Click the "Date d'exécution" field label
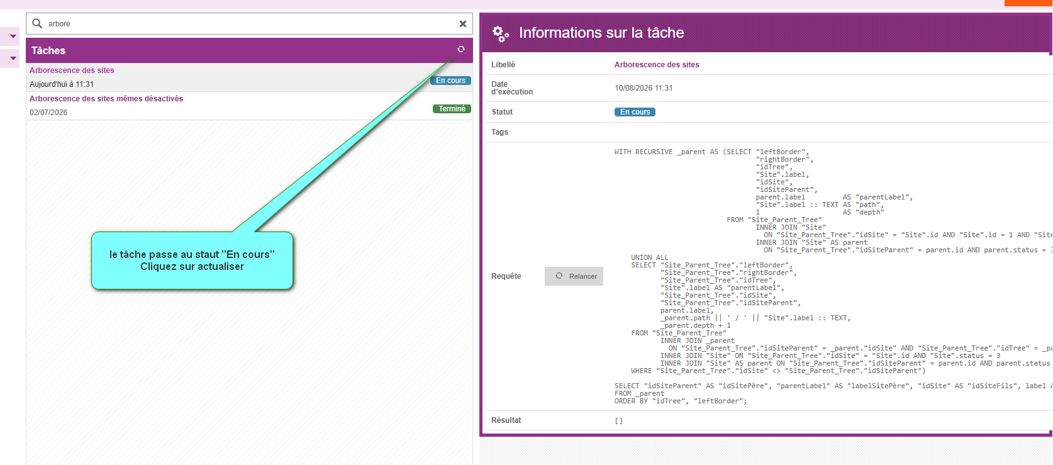 click(x=512, y=88)
